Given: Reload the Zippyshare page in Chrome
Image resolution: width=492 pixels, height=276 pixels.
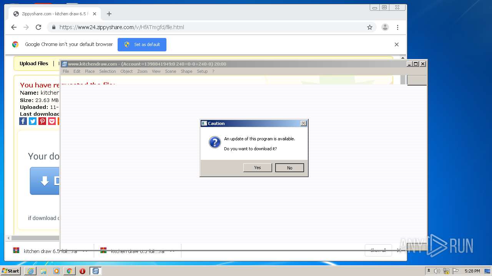Looking at the screenshot, I should click(38, 27).
